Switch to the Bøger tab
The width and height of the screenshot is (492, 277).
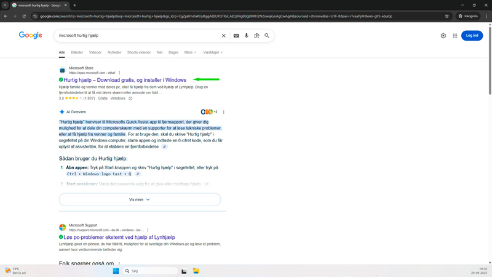click(173, 52)
